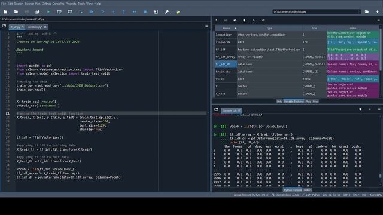Open the PYTHONPATH manager
The image size is (383, 215).
click(178, 11)
